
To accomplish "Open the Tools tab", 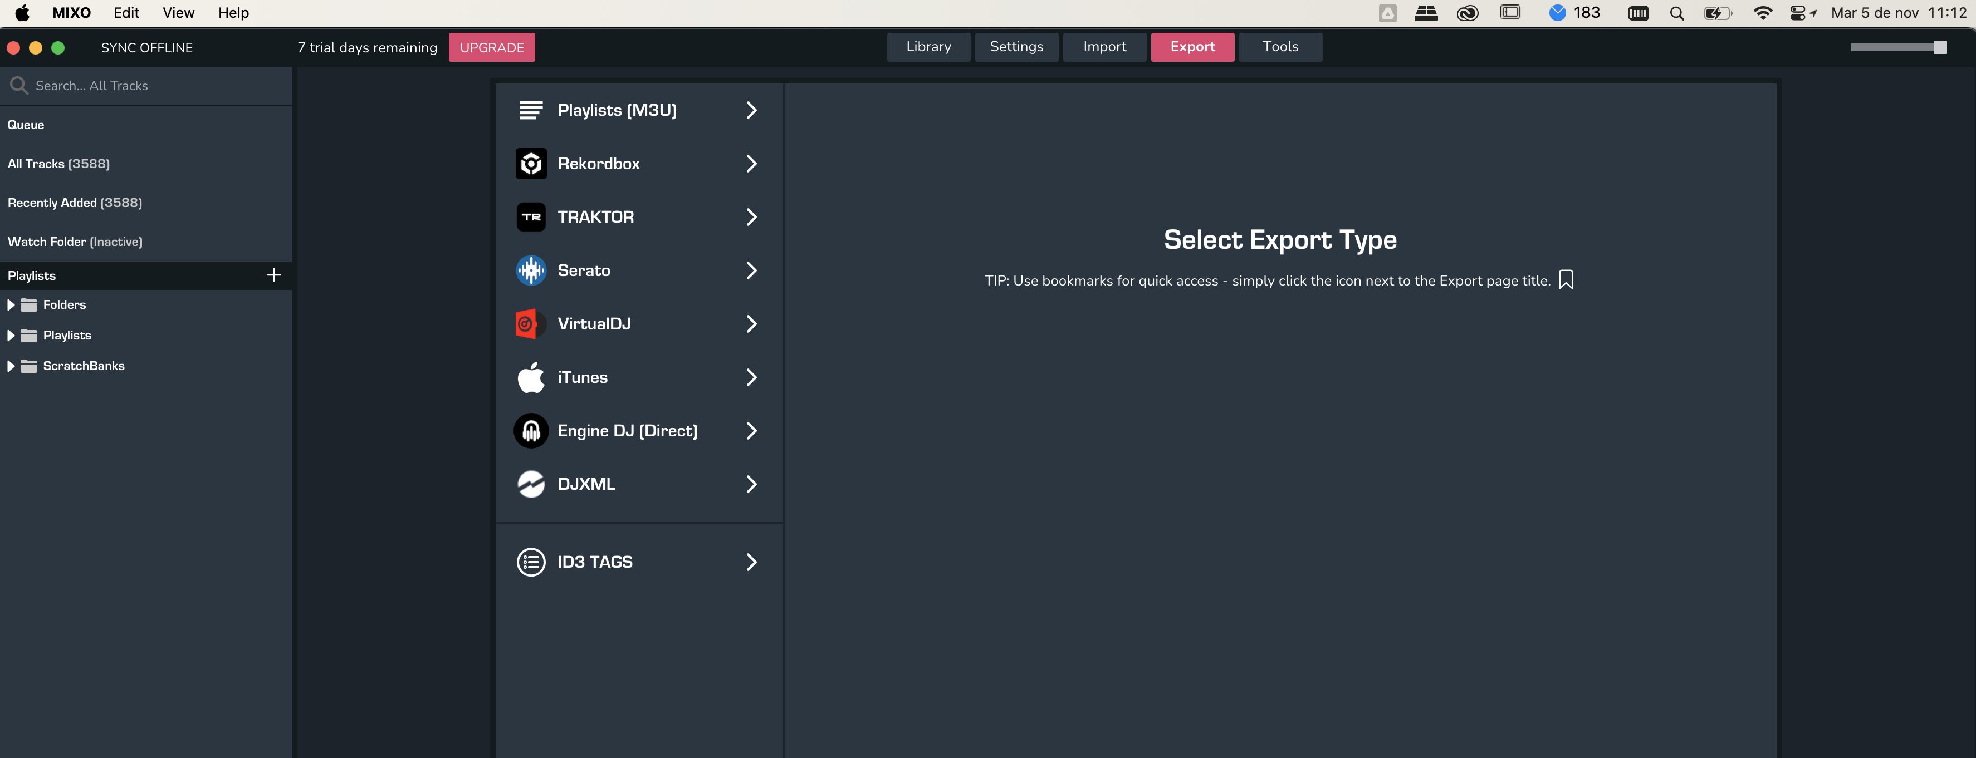I will click(x=1279, y=47).
